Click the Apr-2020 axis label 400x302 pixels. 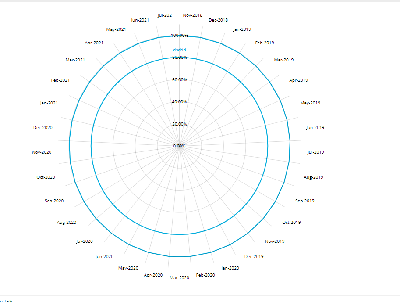pyautogui.click(x=153, y=275)
